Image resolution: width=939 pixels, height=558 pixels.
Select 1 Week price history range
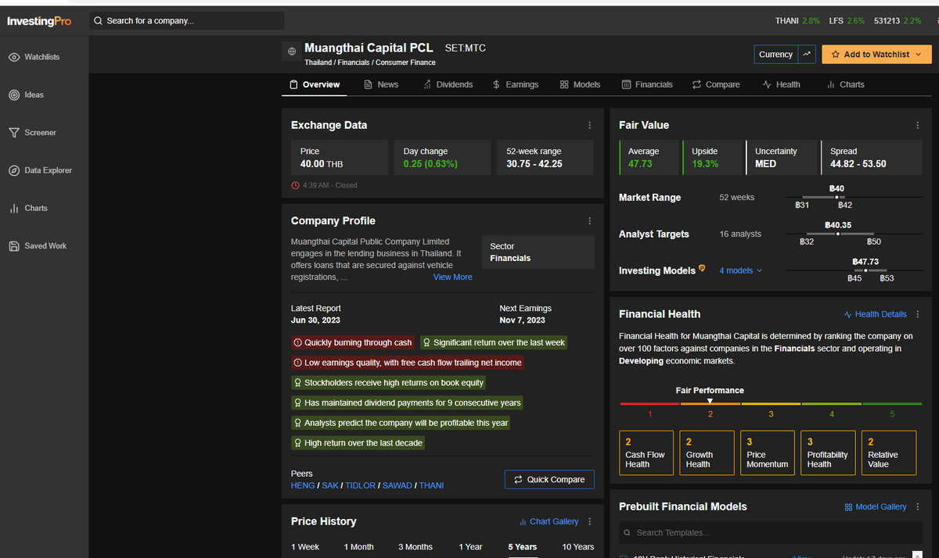(x=305, y=547)
